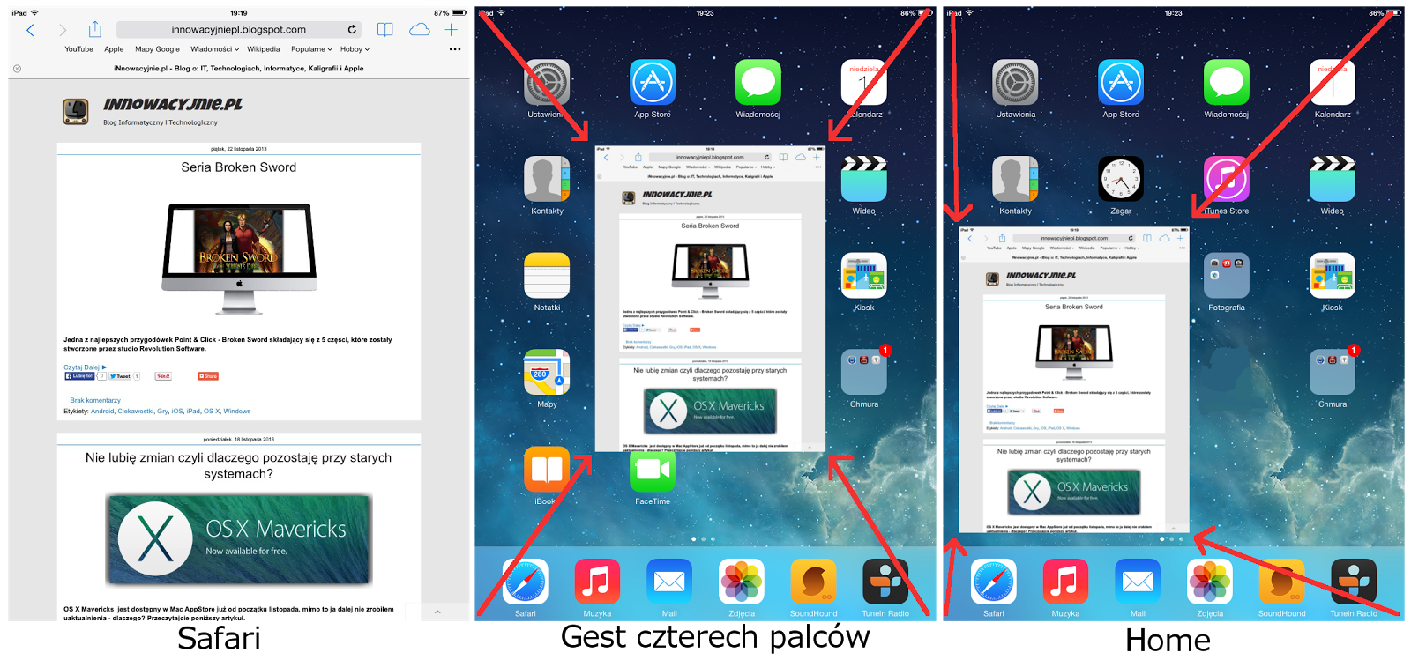This screenshot has height=660, width=1411.
Task: Click the Broken Sword iMac image in large Safari
Action: tap(239, 258)
